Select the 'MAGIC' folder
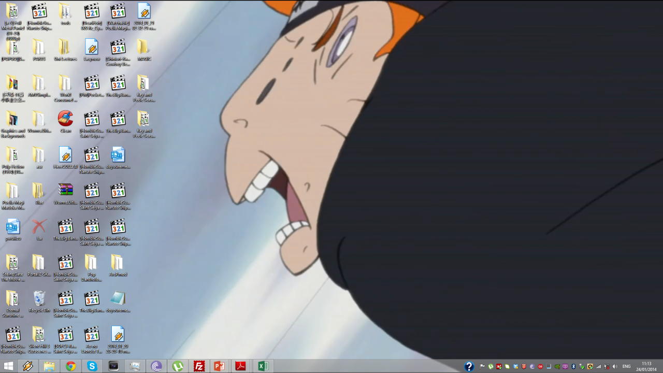The height and width of the screenshot is (373, 663). click(144, 50)
